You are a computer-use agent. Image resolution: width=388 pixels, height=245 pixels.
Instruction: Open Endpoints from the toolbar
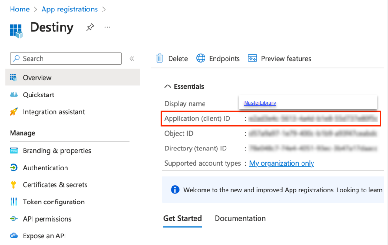pos(218,58)
